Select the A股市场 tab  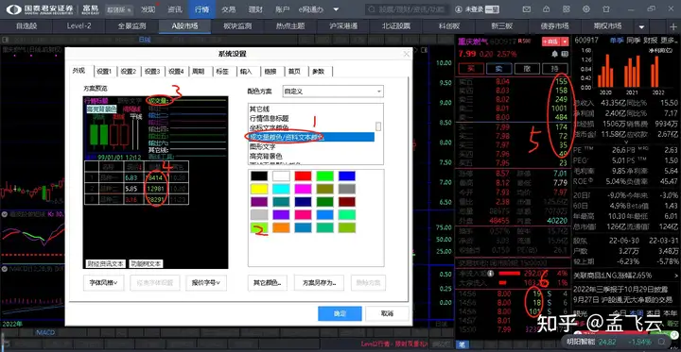(184, 26)
